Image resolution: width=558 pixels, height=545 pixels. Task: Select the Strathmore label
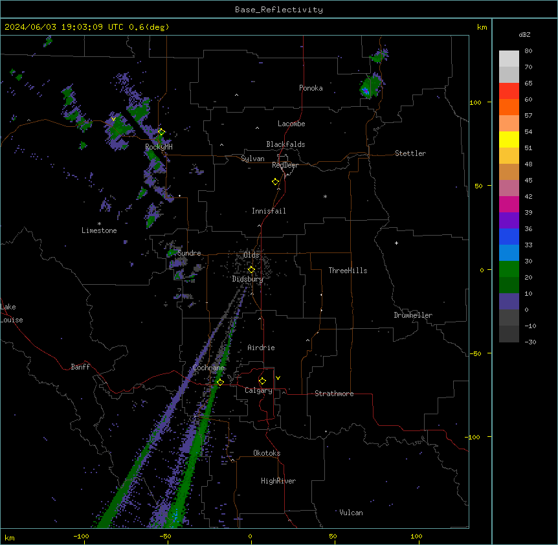click(334, 394)
